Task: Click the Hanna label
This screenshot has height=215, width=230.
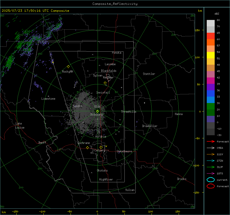Action: point(179,114)
